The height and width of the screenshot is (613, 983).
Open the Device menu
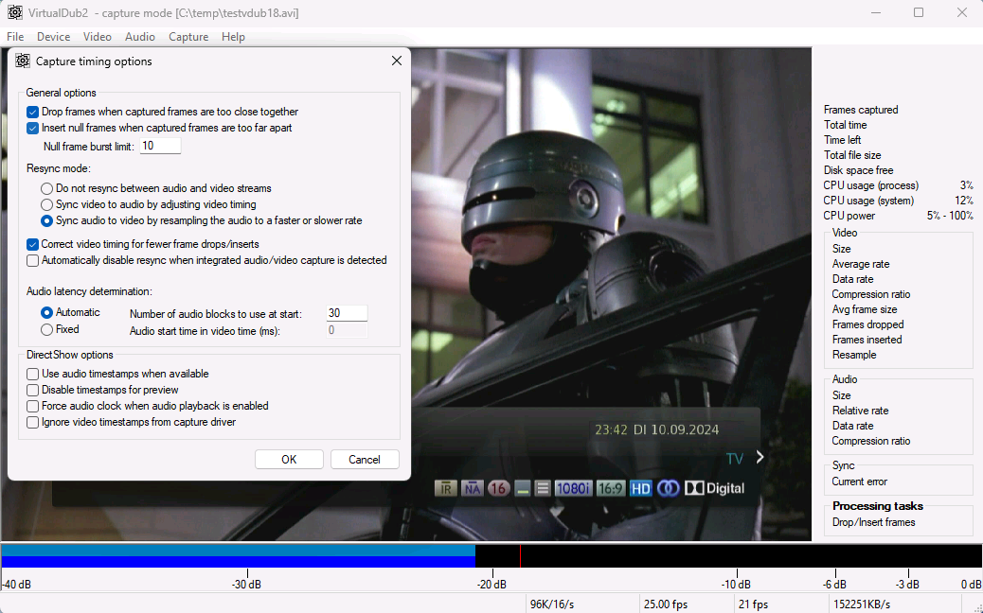53,37
